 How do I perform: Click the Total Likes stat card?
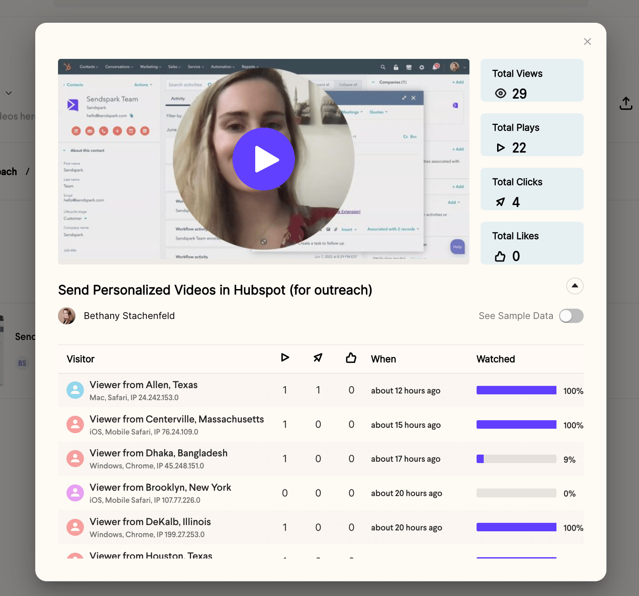(x=532, y=243)
